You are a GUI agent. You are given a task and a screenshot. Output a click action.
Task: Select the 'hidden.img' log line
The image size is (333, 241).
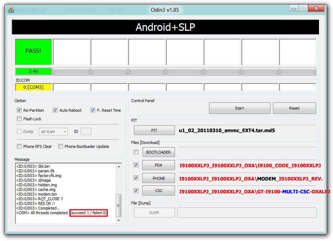coord(37,185)
